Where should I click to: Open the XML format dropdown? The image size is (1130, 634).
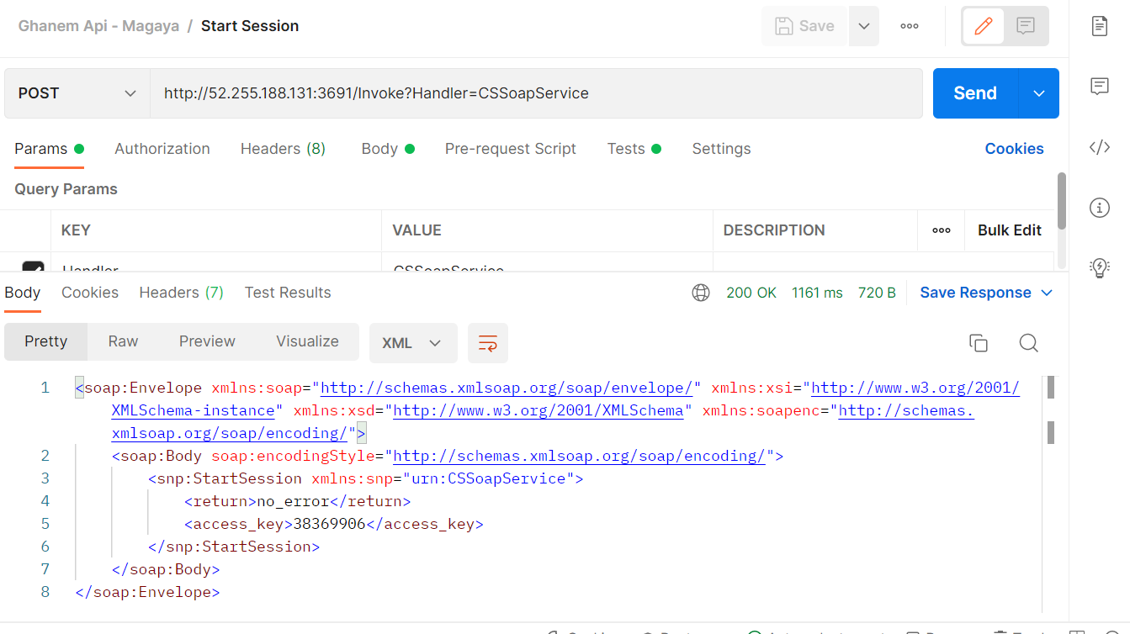(x=412, y=343)
